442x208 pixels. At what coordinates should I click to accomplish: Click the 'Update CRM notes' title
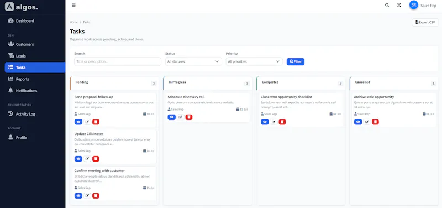[x=89, y=134]
